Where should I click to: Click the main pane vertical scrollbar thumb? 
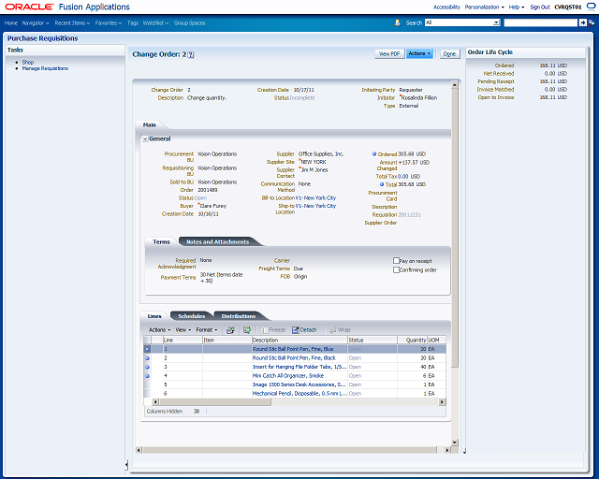point(455,228)
